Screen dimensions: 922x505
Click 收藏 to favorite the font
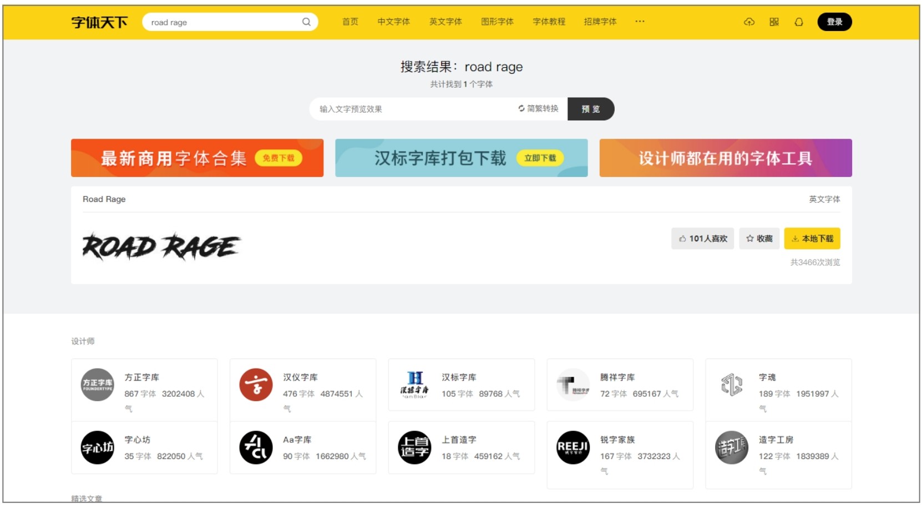click(759, 239)
